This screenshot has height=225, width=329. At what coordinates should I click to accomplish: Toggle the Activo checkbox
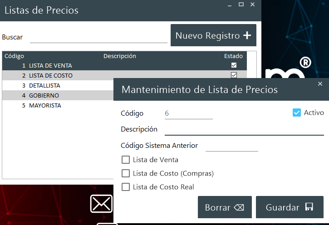tap(297, 112)
